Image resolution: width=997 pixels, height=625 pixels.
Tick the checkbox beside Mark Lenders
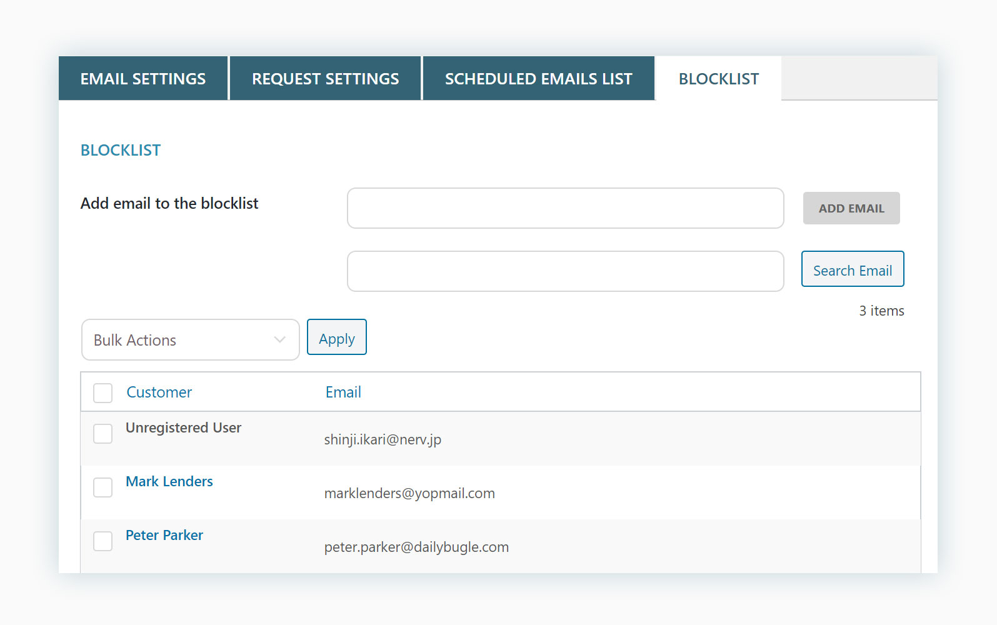click(x=103, y=487)
